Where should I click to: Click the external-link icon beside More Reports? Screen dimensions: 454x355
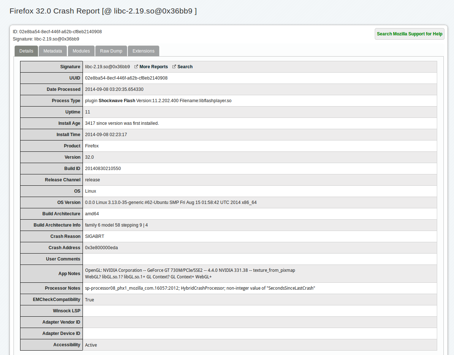[x=136, y=67]
